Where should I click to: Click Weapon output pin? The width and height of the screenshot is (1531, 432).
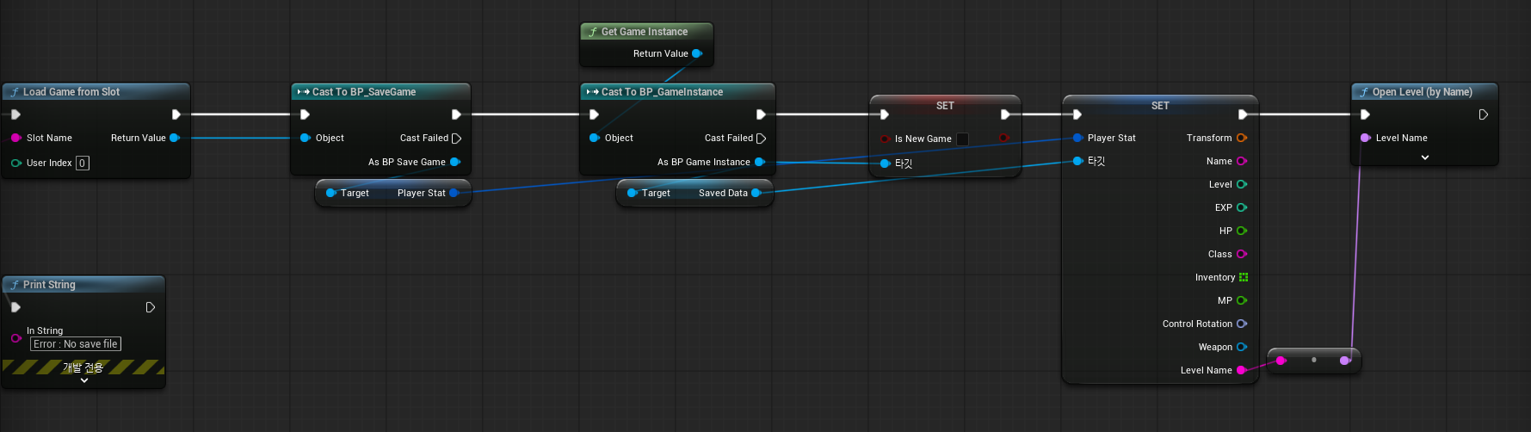[x=1242, y=347]
